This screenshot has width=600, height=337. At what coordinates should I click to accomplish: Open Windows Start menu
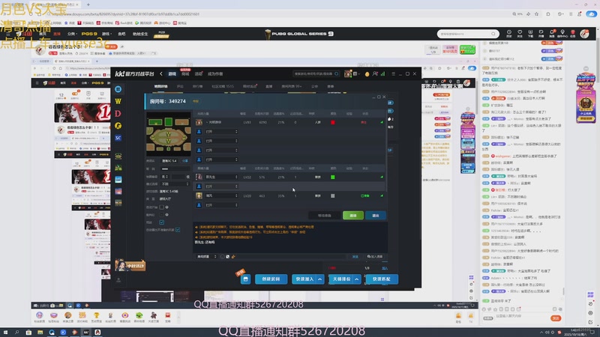(5, 333)
